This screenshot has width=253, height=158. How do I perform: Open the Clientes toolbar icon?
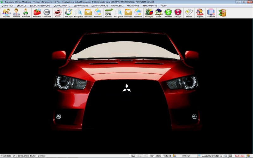(7, 13)
